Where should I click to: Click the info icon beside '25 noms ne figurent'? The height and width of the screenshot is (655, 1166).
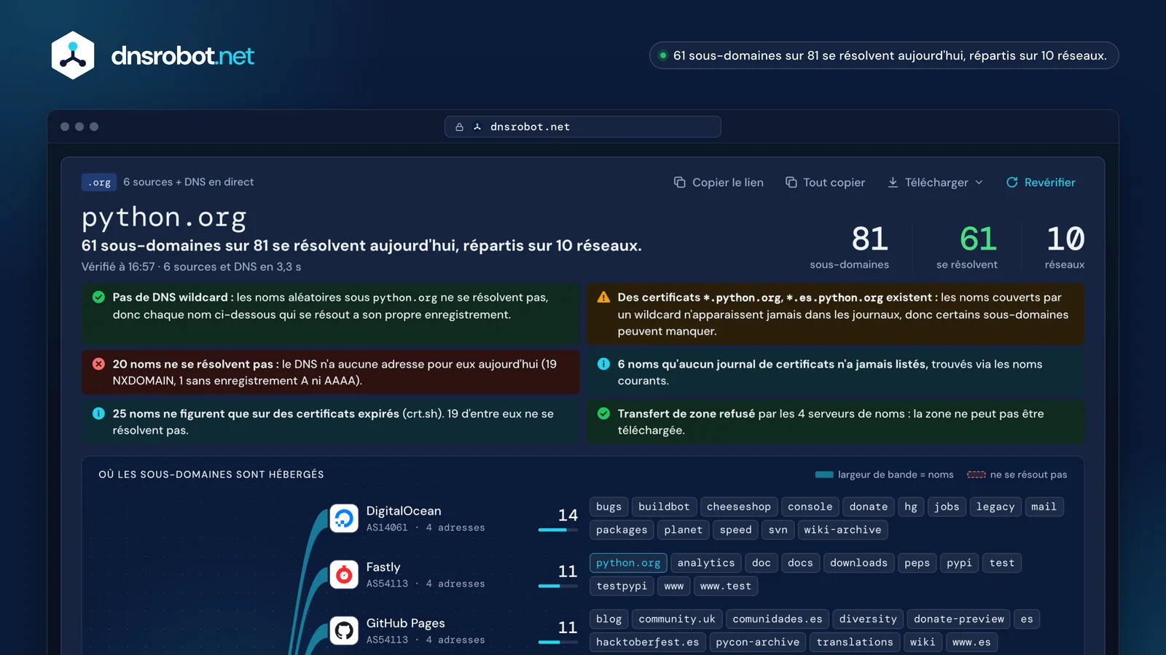(98, 413)
